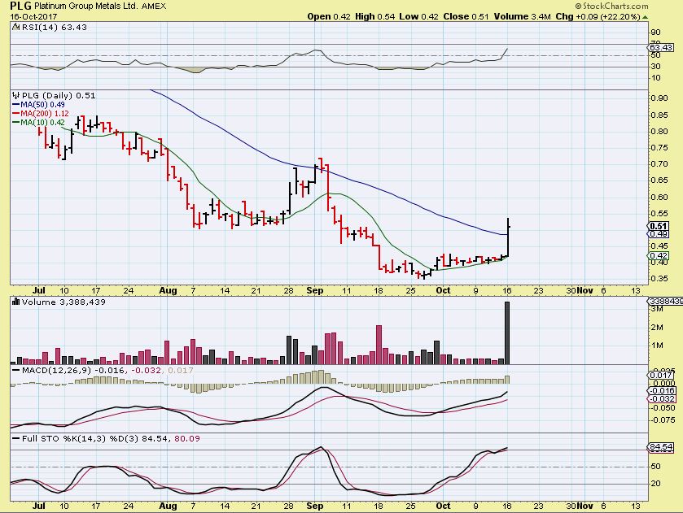Select the MACD(12,26,9) indicator label
683x513 pixels.
[69, 370]
